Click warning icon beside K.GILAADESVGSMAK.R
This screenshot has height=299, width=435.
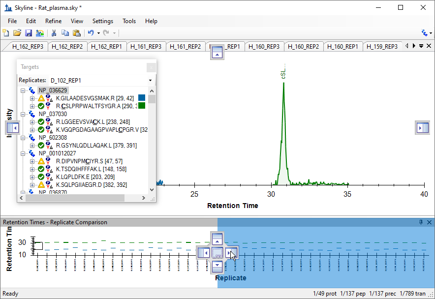(41, 98)
